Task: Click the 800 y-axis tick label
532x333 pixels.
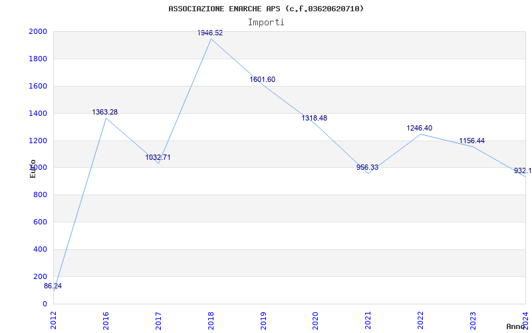Action: click(x=40, y=195)
